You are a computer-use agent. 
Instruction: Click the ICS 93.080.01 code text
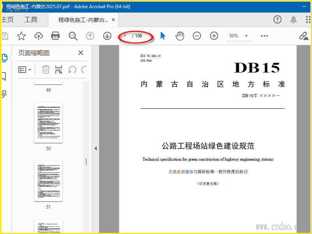pos(151,56)
